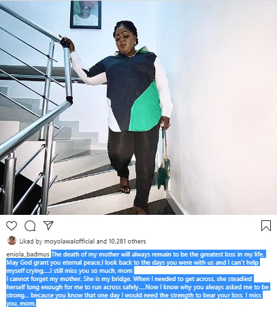Open comments via the speech bubble icon

pyautogui.click(x=30, y=226)
